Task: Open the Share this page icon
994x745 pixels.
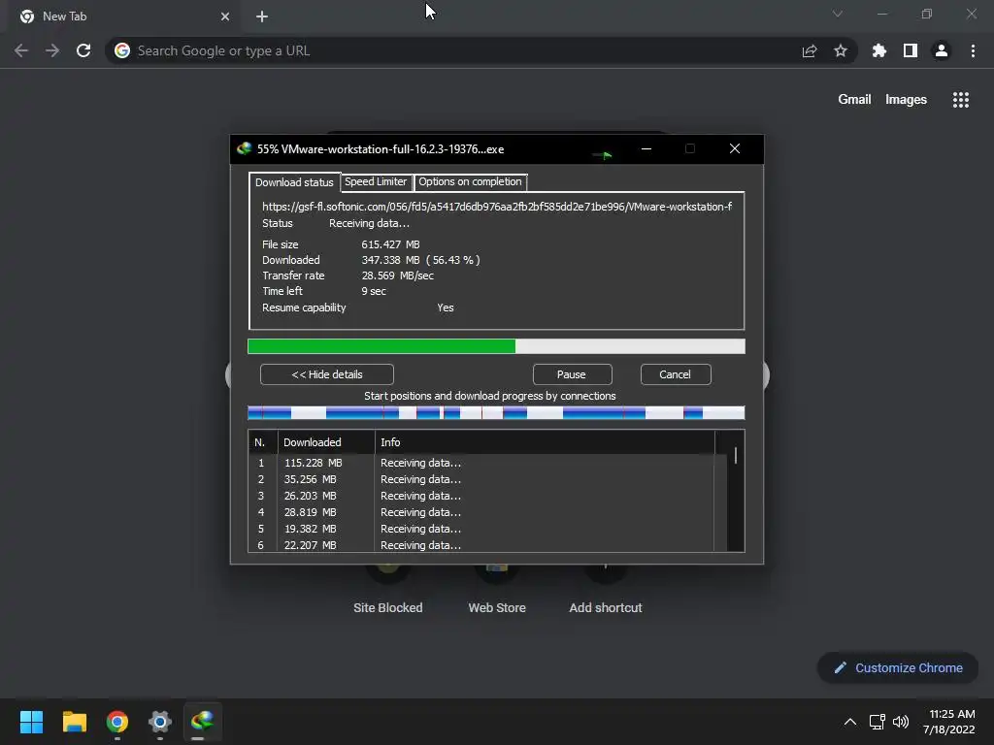Action: 810,50
